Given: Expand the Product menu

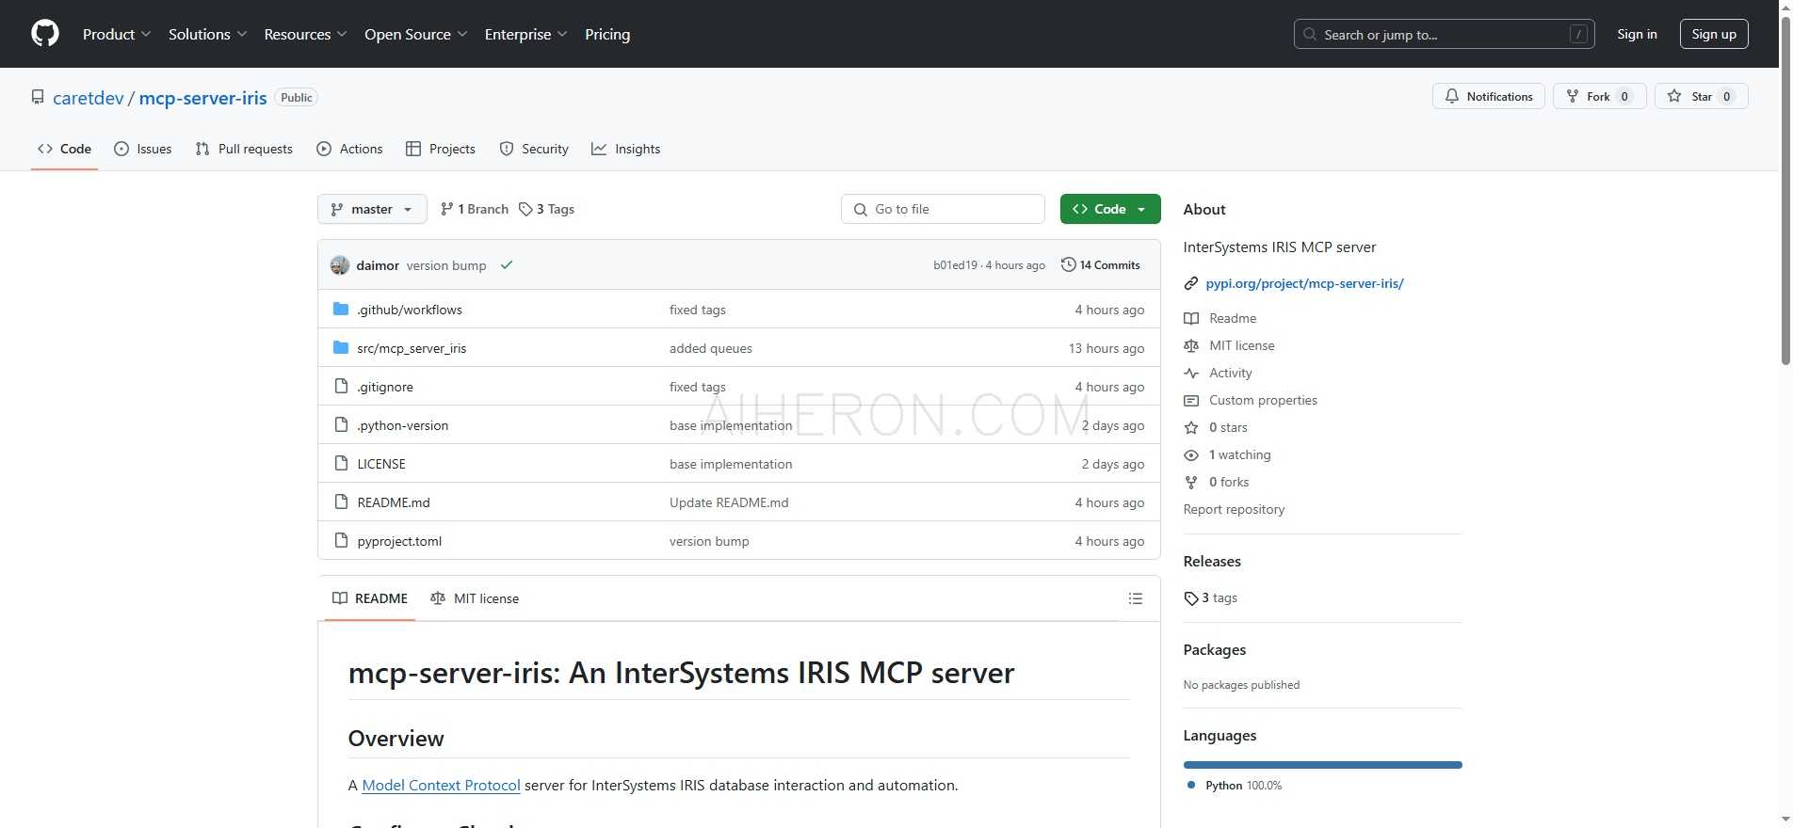Looking at the screenshot, I should [x=117, y=34].
